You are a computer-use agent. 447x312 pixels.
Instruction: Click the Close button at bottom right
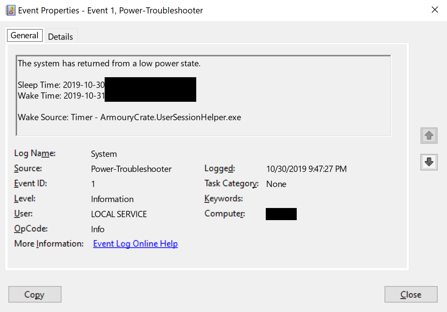click(x=411, y=294)
